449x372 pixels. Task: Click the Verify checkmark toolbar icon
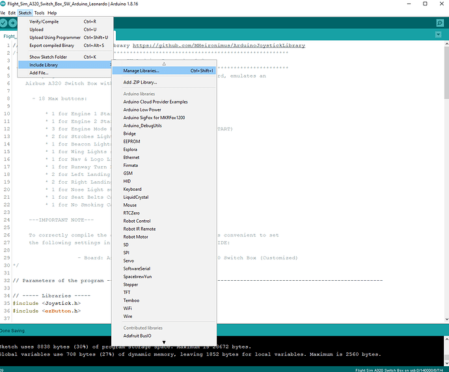(3, 23)
